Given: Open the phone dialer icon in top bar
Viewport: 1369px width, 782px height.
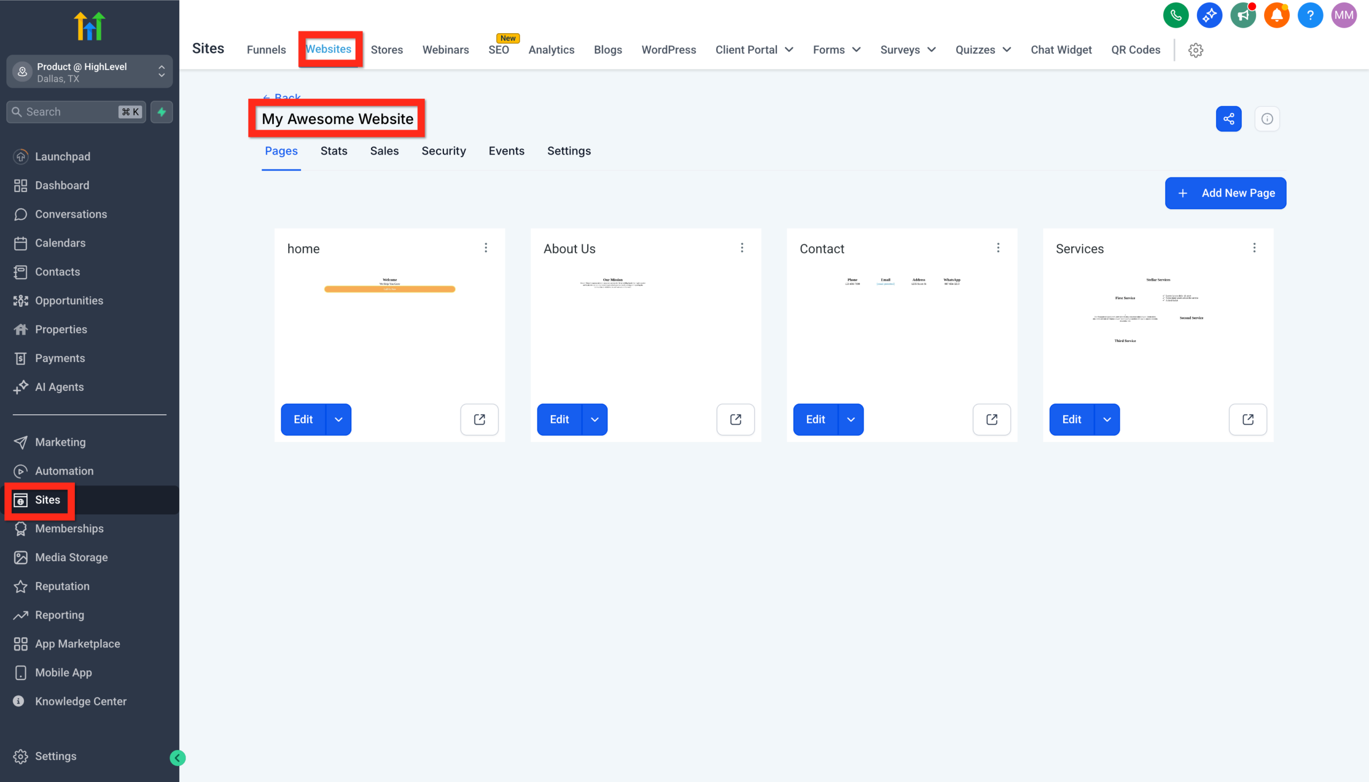Looking at the screenshot, I should tap(1175, 15).
